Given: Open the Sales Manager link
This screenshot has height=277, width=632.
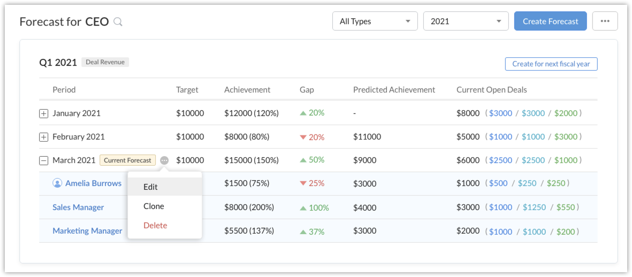Looking at the screenshot, I should tap(78, 207).
